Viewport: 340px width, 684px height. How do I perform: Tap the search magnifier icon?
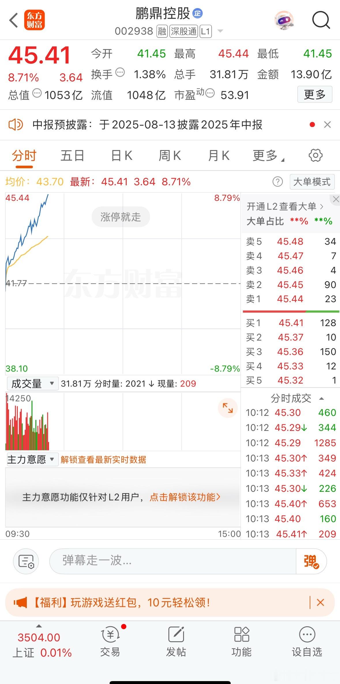[321, 20]
